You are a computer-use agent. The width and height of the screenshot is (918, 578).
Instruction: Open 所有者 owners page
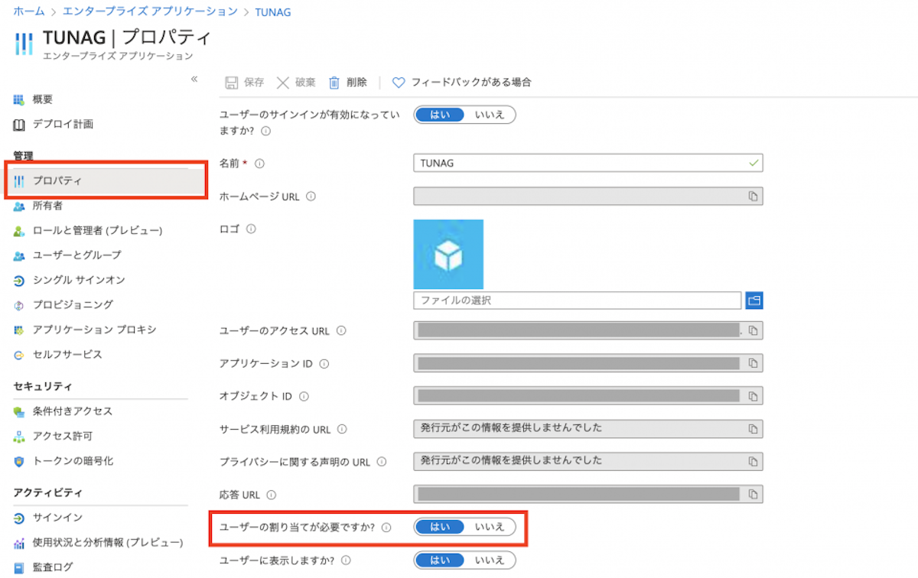47,206
